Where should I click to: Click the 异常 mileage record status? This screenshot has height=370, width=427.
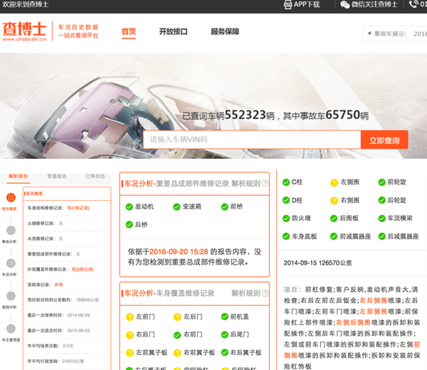58,285
